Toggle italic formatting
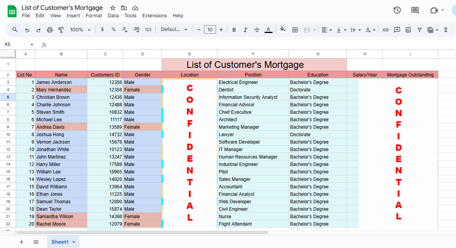 pos(245,30)
